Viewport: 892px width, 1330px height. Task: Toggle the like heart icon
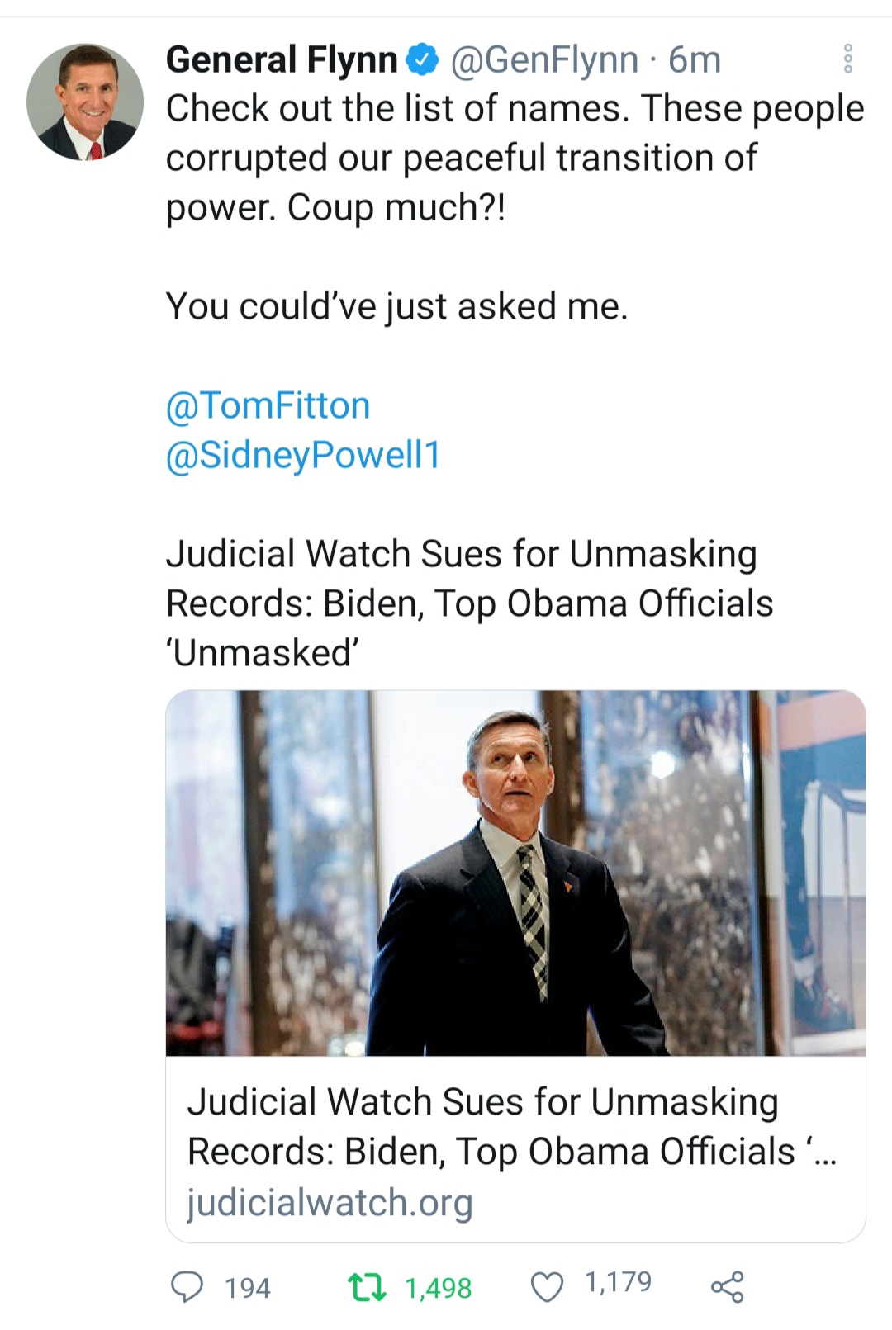pos(547,1286)
